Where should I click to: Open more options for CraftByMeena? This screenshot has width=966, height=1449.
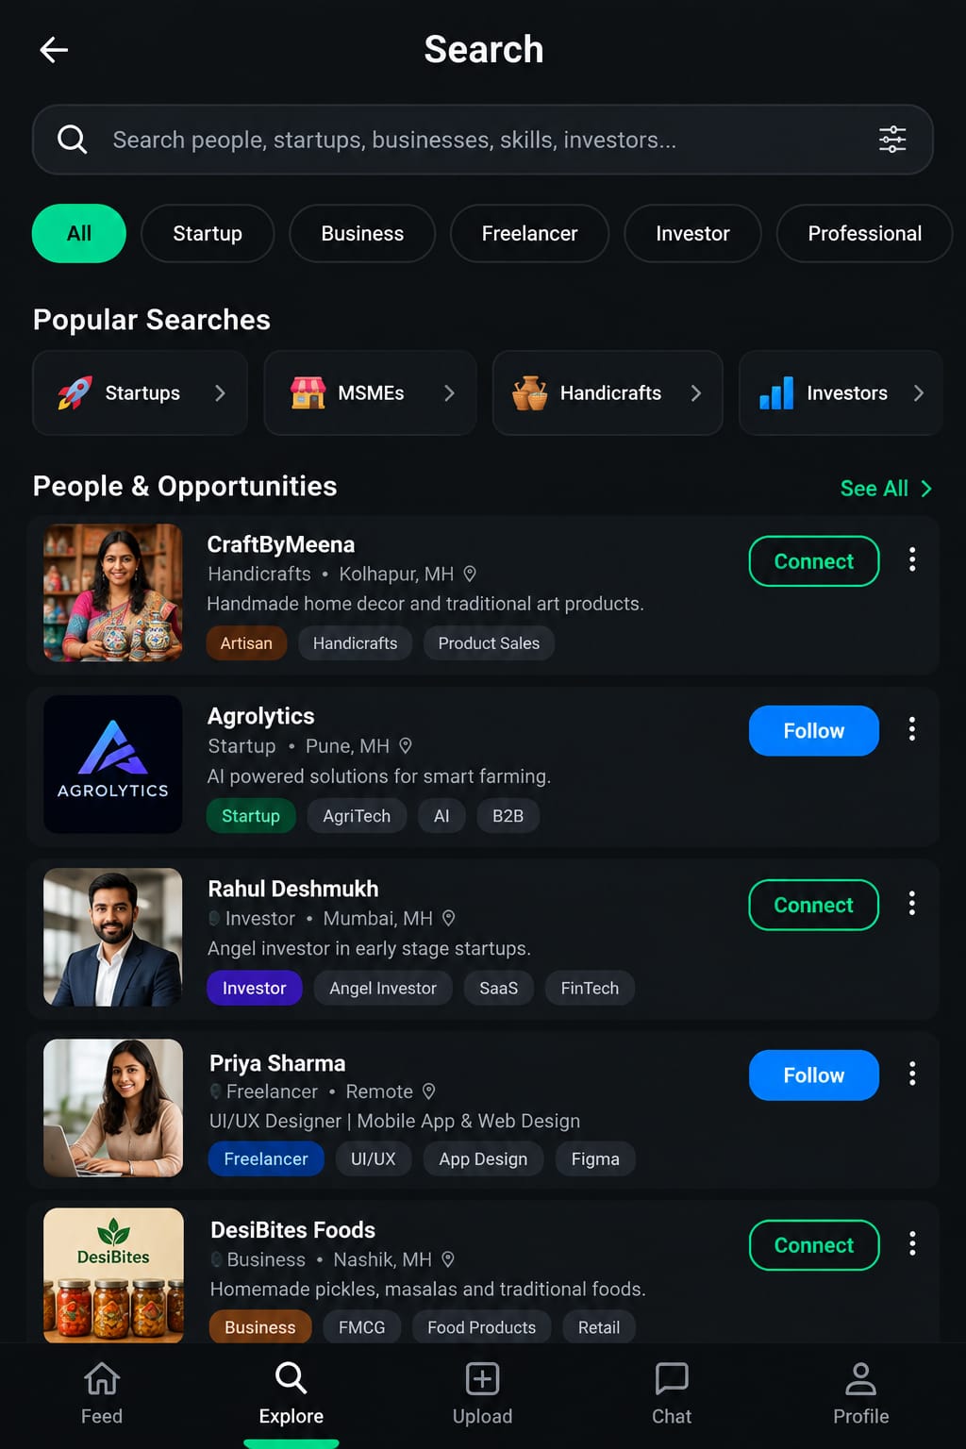(x=912, y=559)
